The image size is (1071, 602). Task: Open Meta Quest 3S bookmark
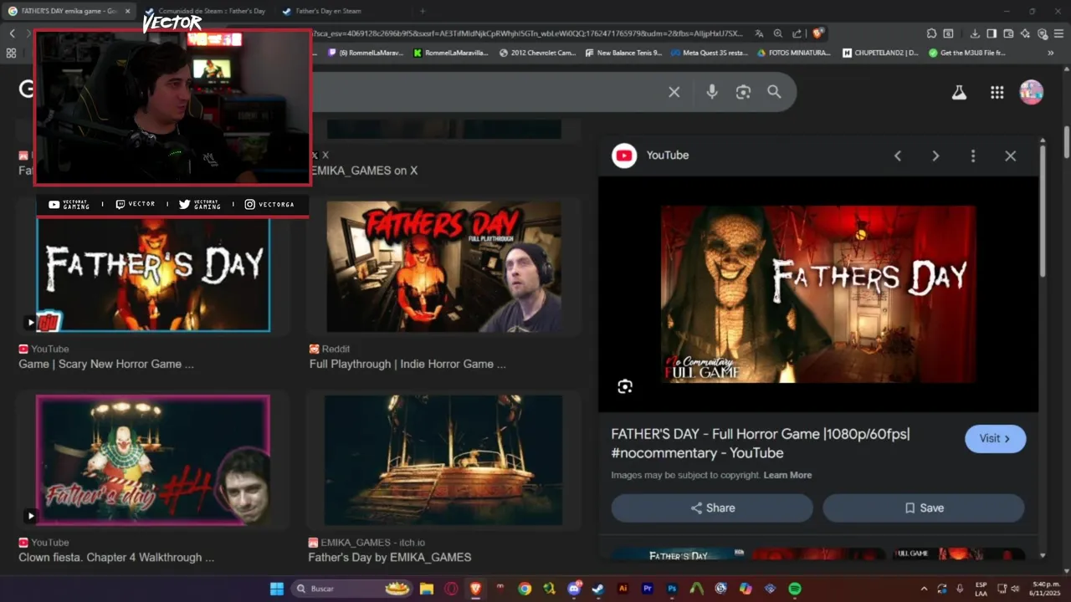pos(709,53)
